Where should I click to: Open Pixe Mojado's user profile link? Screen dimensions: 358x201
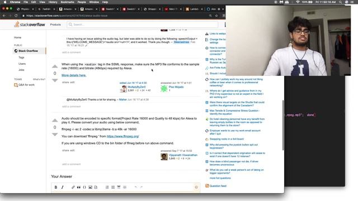[176, 87]
